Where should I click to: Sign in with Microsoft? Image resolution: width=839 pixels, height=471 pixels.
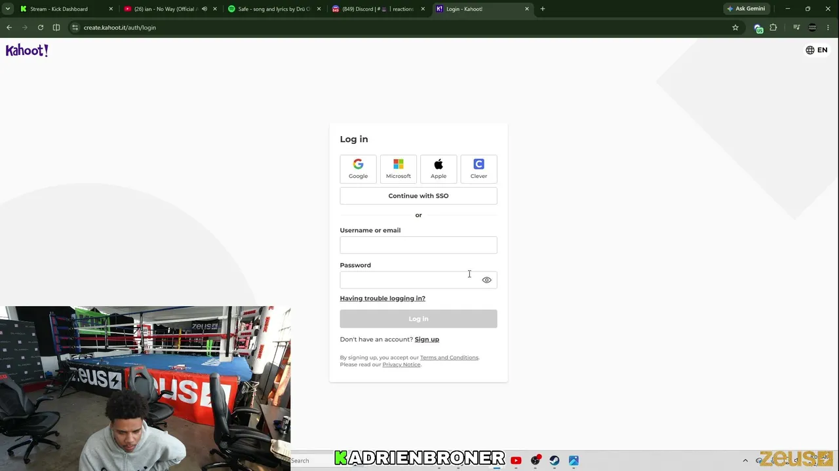[x=399, y=169]
